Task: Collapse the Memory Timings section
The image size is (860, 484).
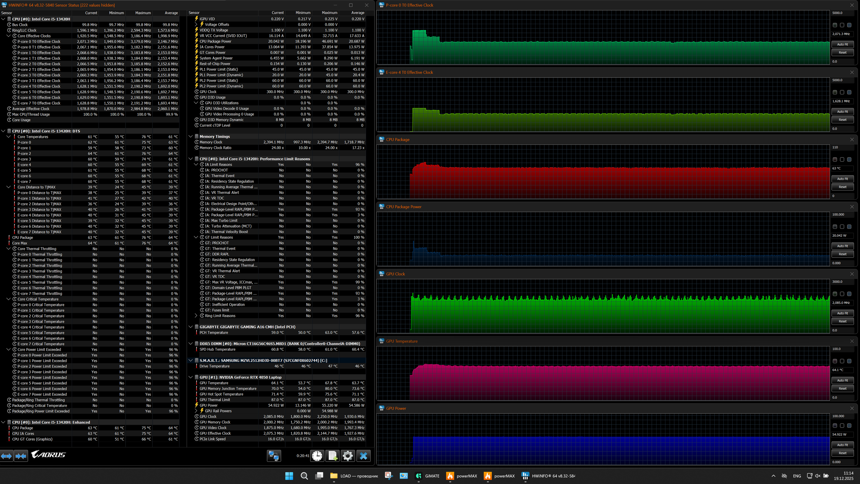Action: click(x=191, y=136)
